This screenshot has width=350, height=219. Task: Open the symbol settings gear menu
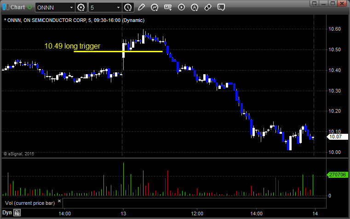(x=81, y=7)
